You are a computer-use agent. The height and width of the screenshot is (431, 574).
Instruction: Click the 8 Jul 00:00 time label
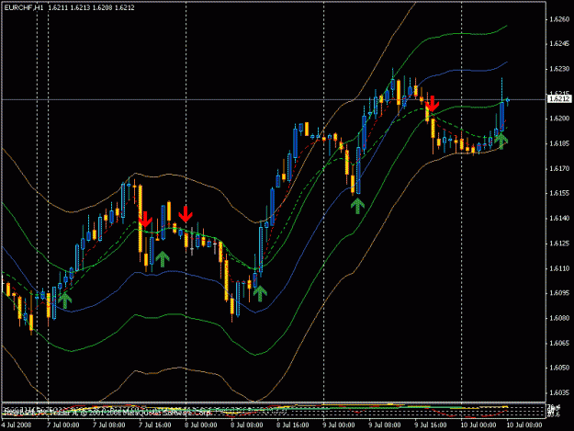click(x=200, y=425)
